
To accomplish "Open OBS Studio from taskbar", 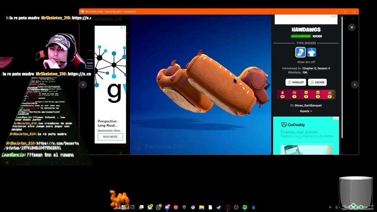I will [x=236, y=207].
